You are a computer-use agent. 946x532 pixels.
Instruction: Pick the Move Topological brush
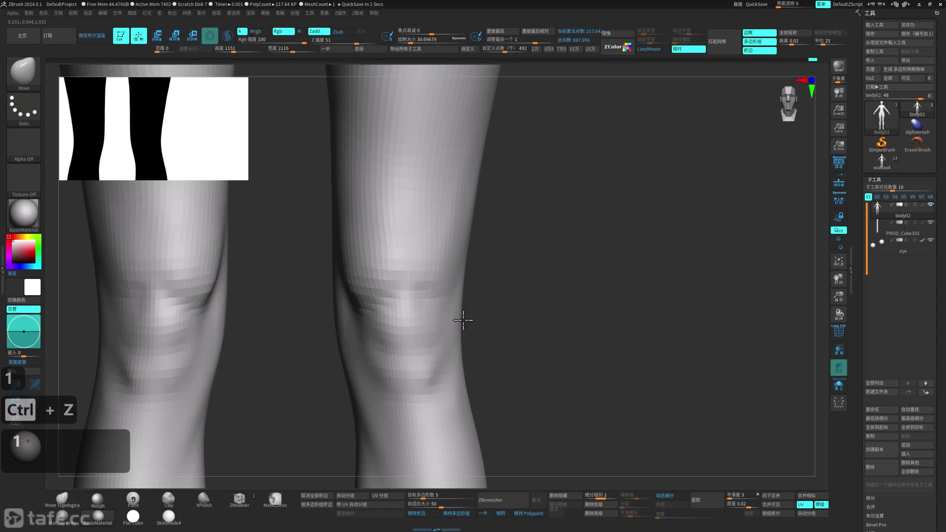point(62,500)
